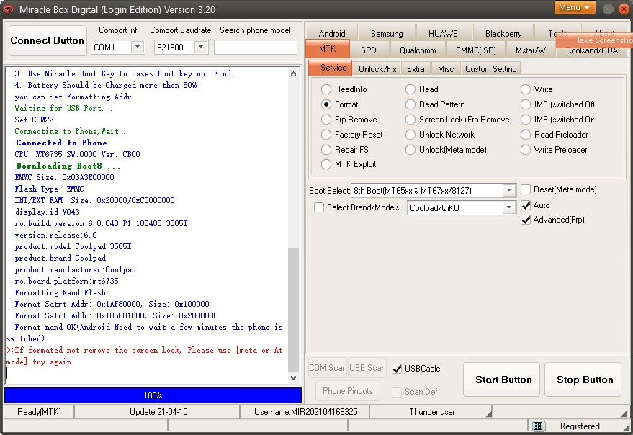
Task: Choose the Unlock Network radio option
Action: pos(410,135)
